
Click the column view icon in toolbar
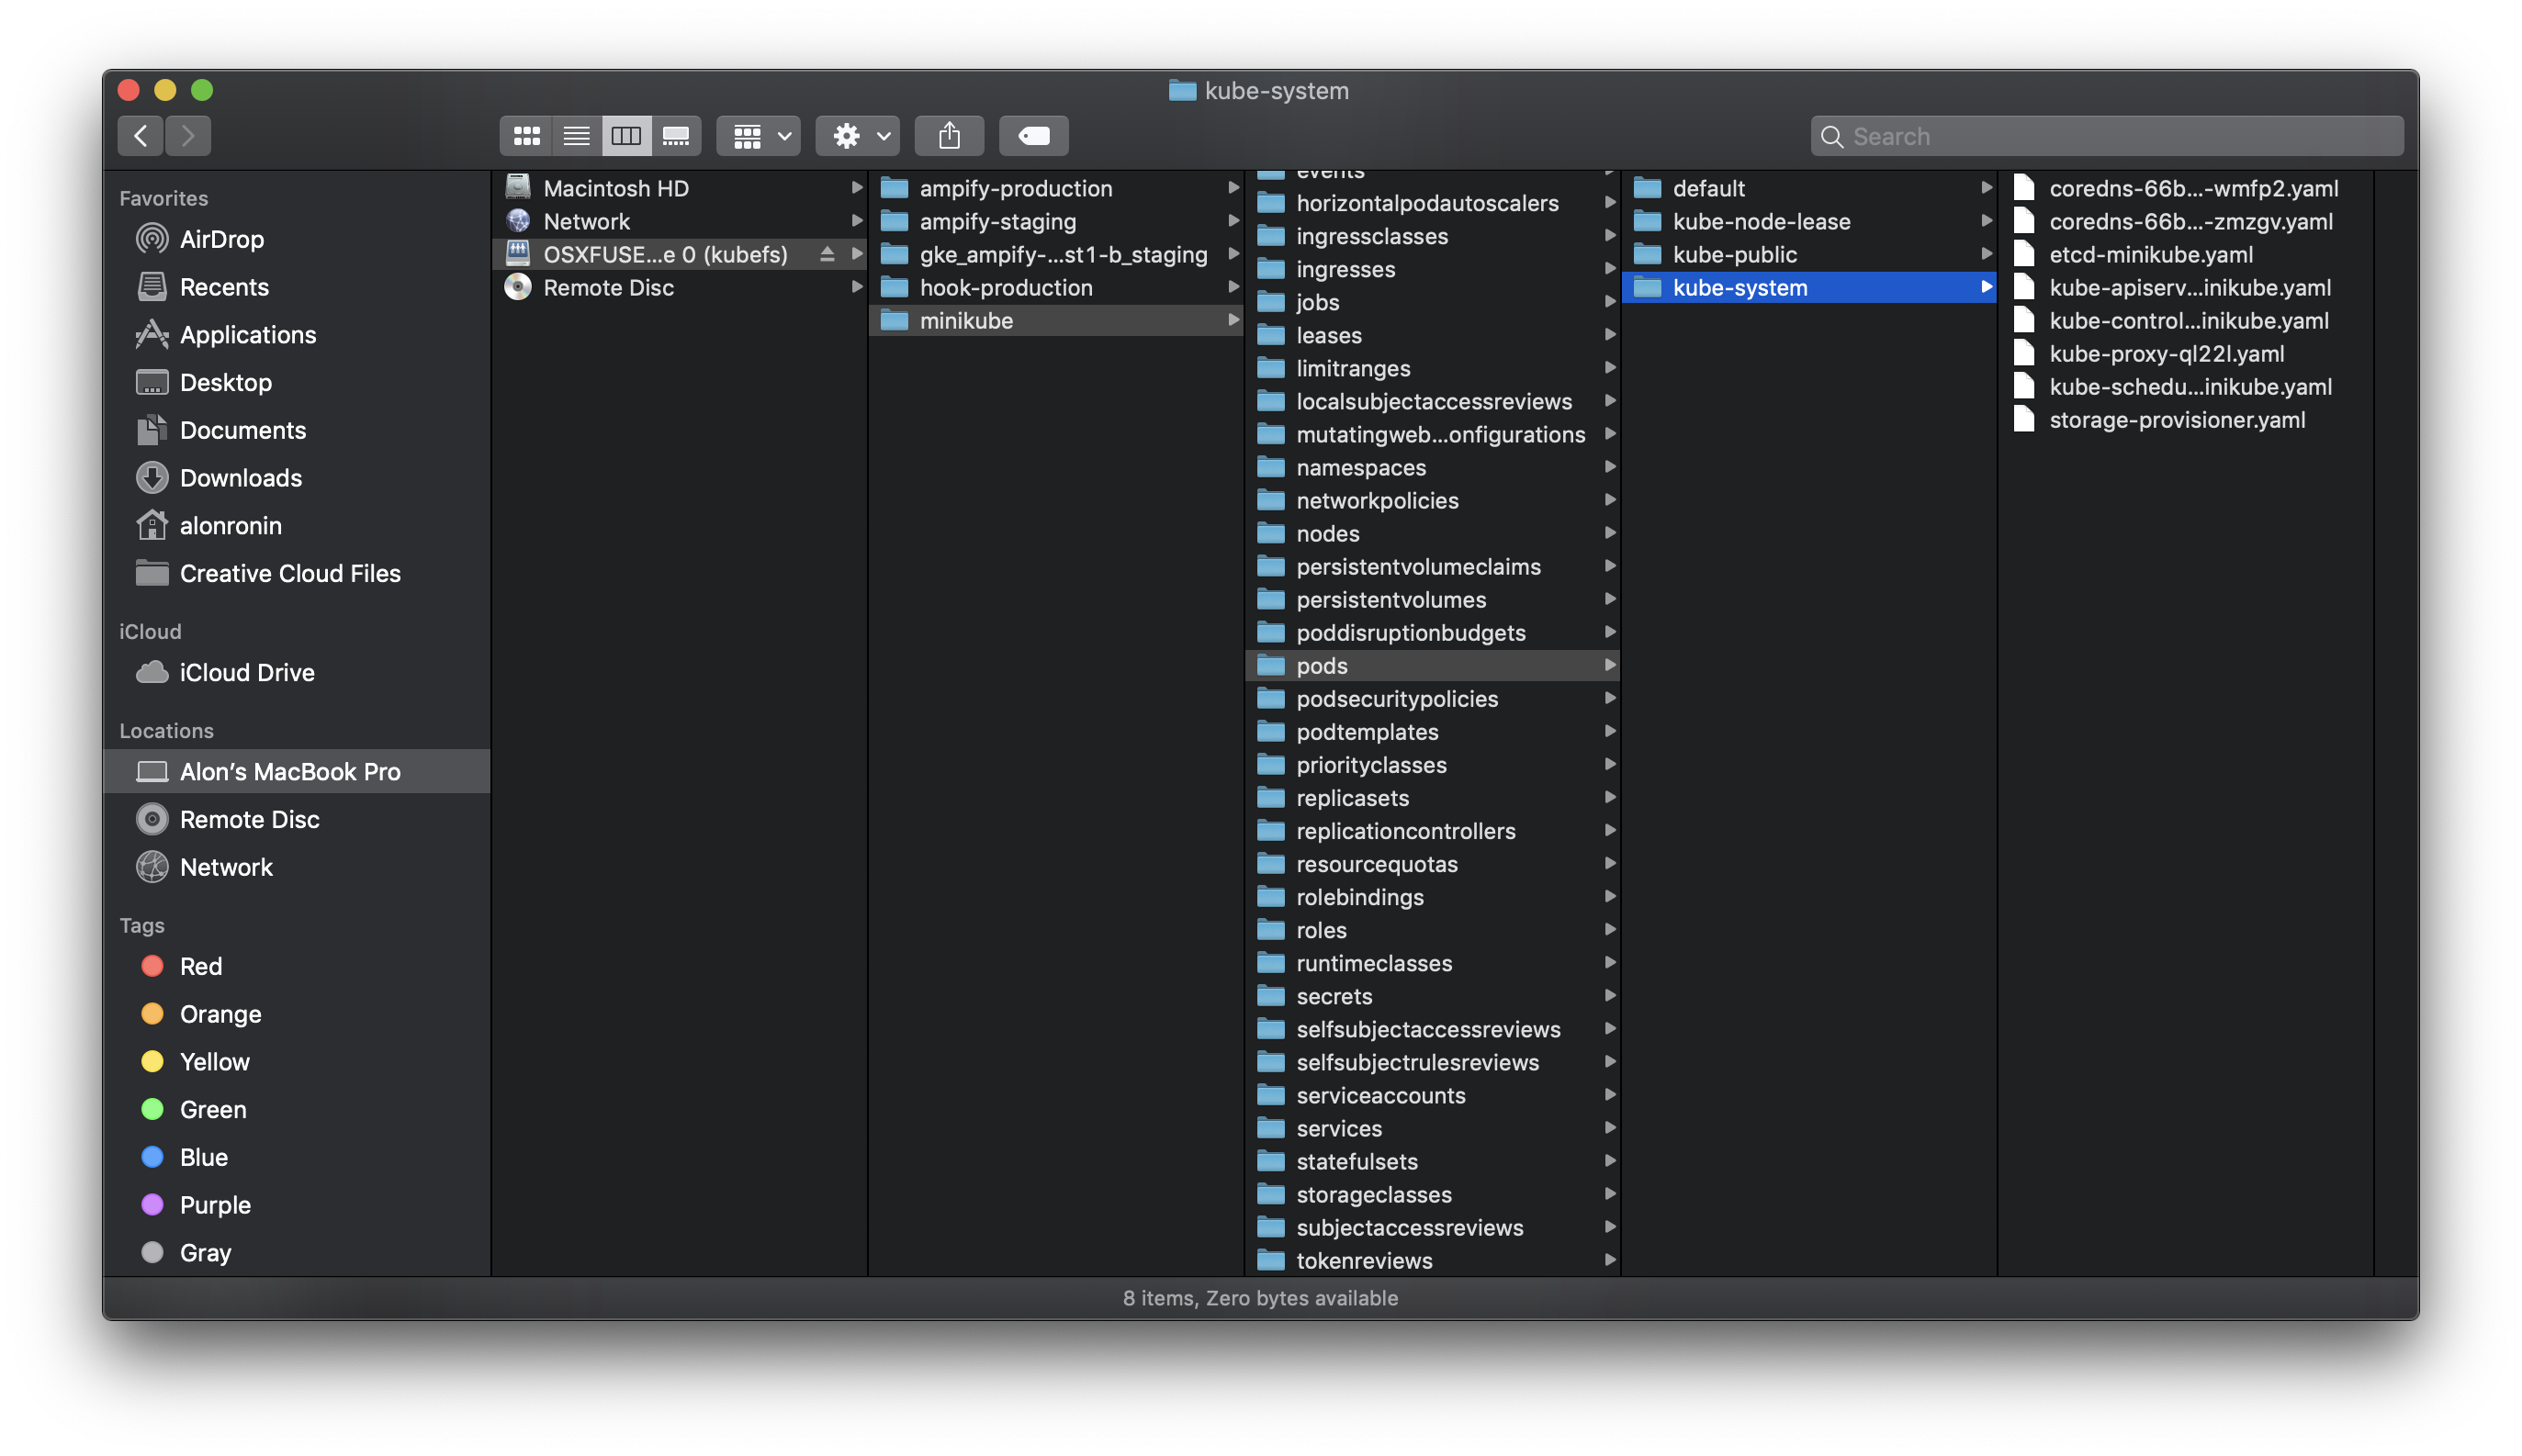(625, 135)
